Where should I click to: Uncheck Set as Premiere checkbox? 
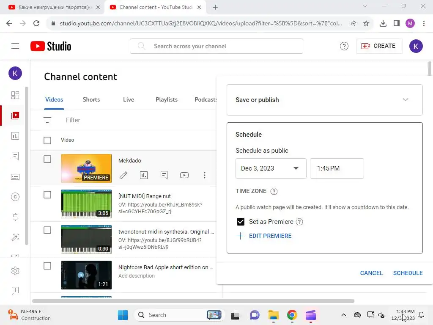[x=241, y=222]
